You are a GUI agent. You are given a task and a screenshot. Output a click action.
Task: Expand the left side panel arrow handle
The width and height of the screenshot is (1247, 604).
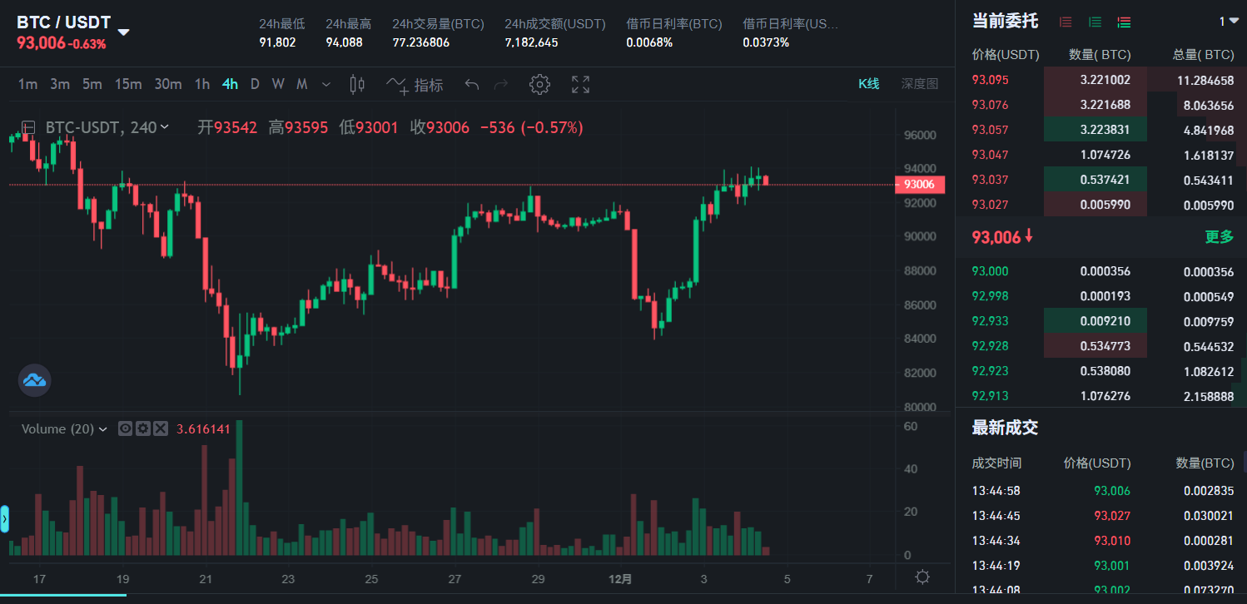tap(4, 519)
